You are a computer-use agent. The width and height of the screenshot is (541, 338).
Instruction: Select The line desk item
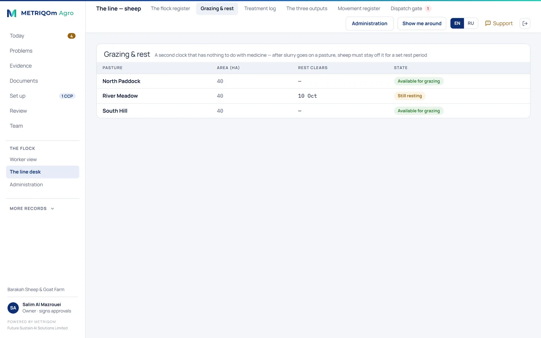point(43,172)
